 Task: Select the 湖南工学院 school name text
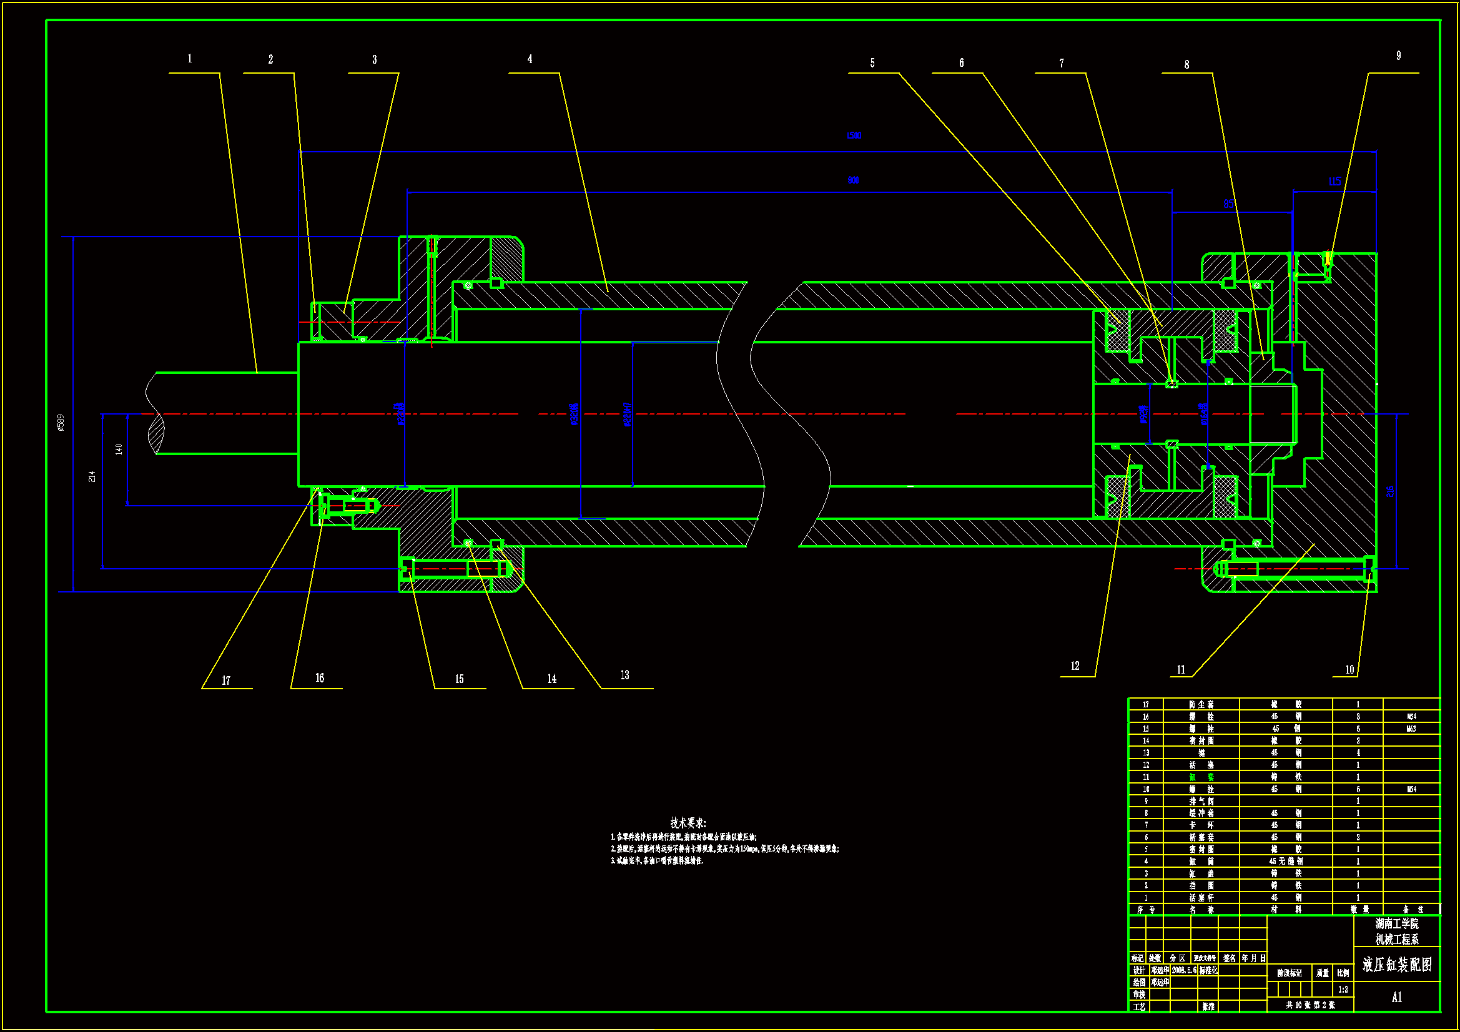(1397, 924)
